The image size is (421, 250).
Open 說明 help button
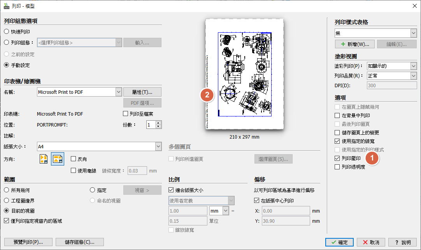pyautogui.click(x=402, y=242)
